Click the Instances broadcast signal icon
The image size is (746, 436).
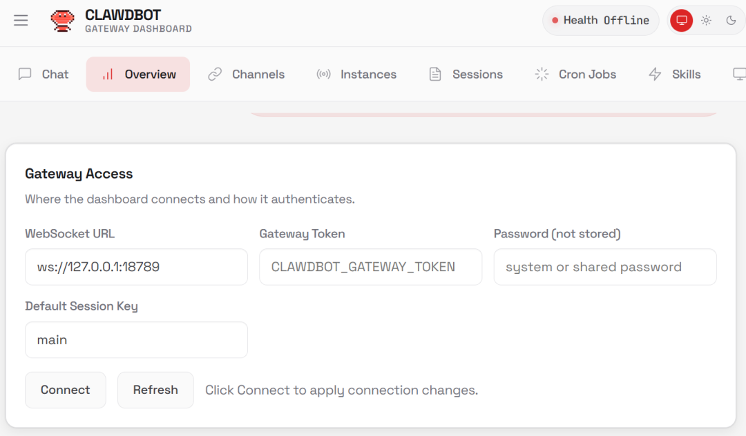click(323, 75)
